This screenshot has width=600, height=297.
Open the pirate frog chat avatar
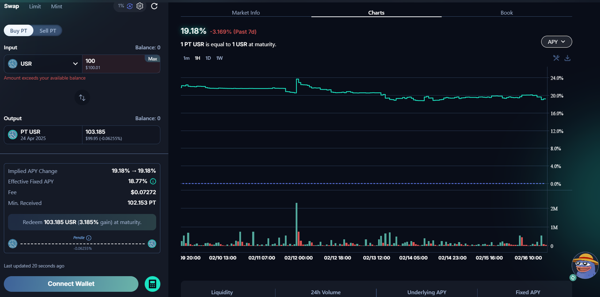point(585,266)
